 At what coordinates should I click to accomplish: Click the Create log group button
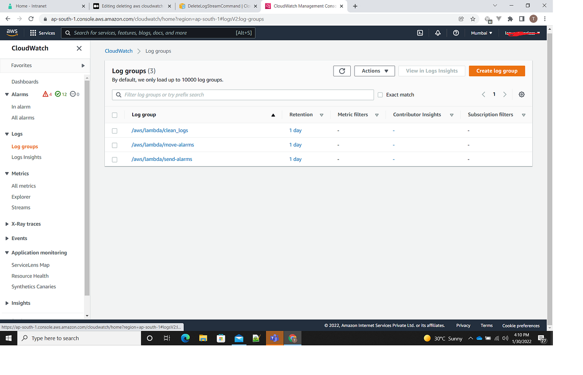(x=497, y=71)
